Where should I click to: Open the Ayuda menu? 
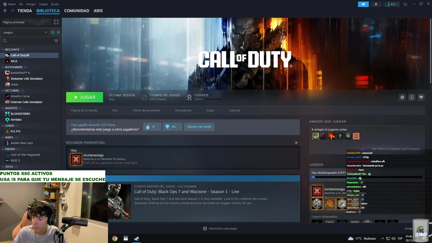click(x=55, y=4)
